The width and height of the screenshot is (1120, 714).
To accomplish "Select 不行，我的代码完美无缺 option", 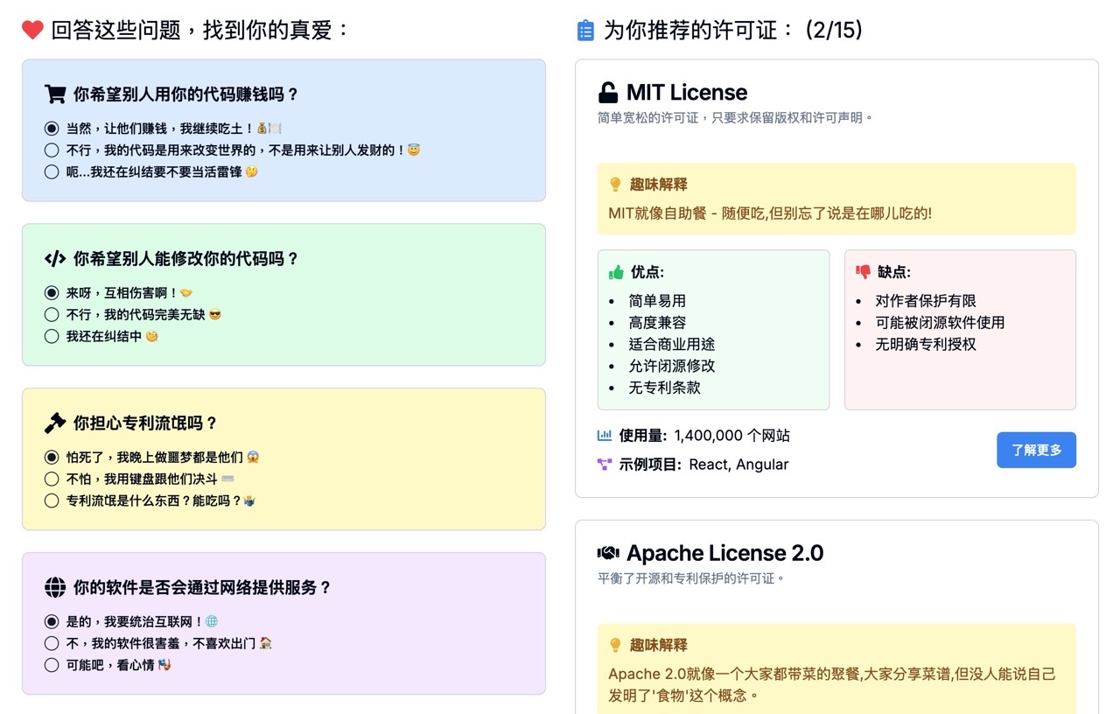I will point(52,314).
